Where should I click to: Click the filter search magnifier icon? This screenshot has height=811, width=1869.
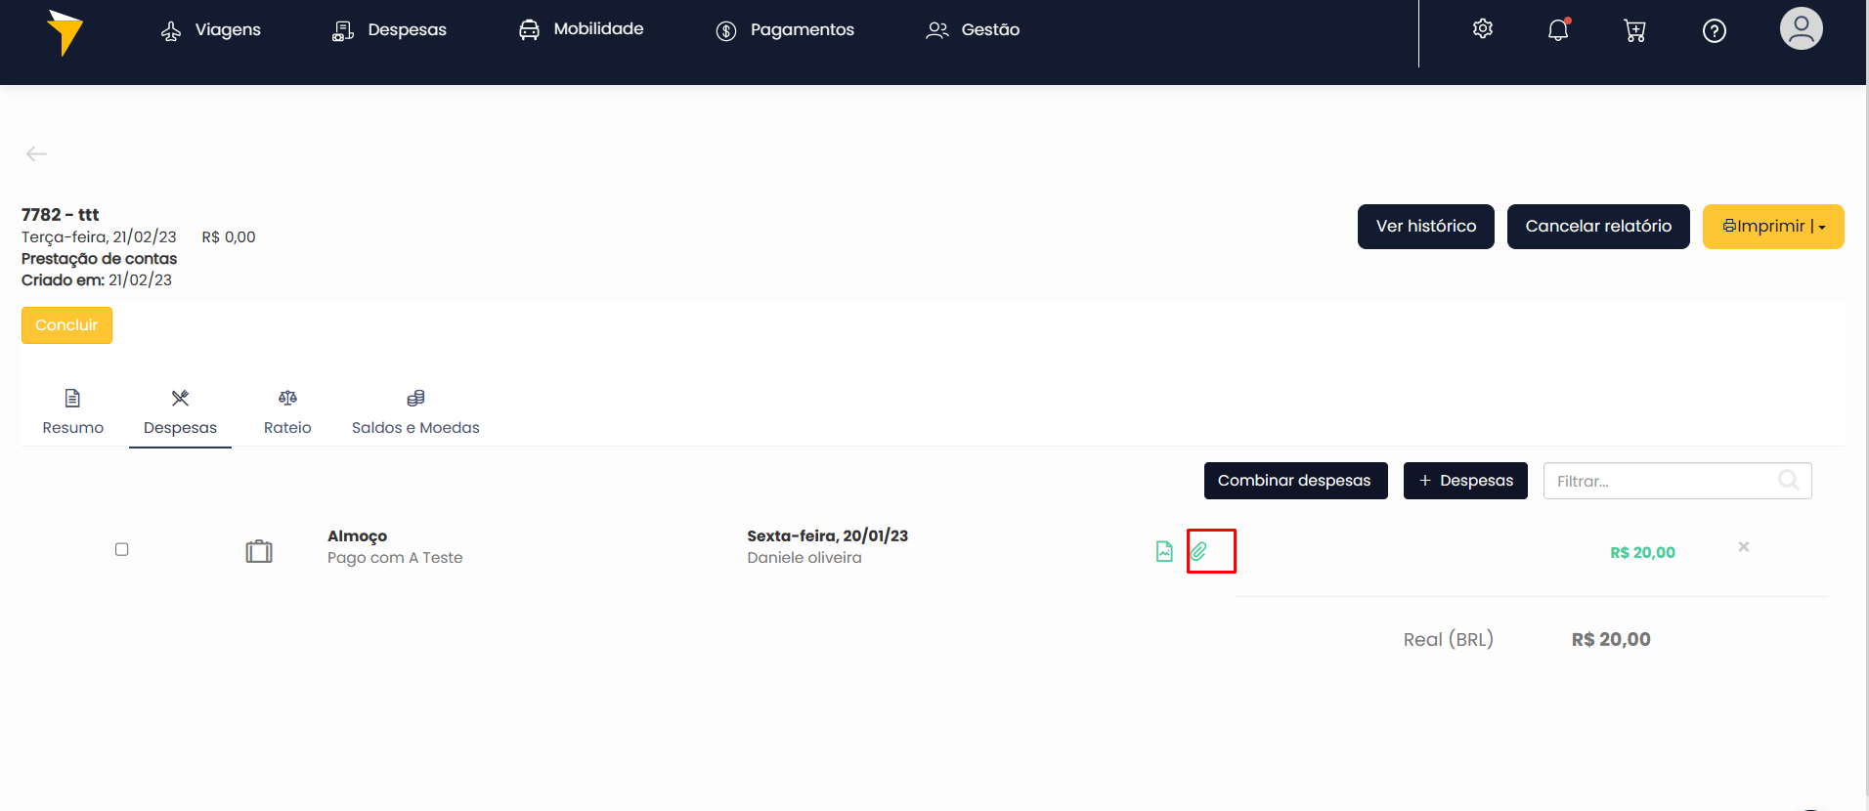point(1789,480)
